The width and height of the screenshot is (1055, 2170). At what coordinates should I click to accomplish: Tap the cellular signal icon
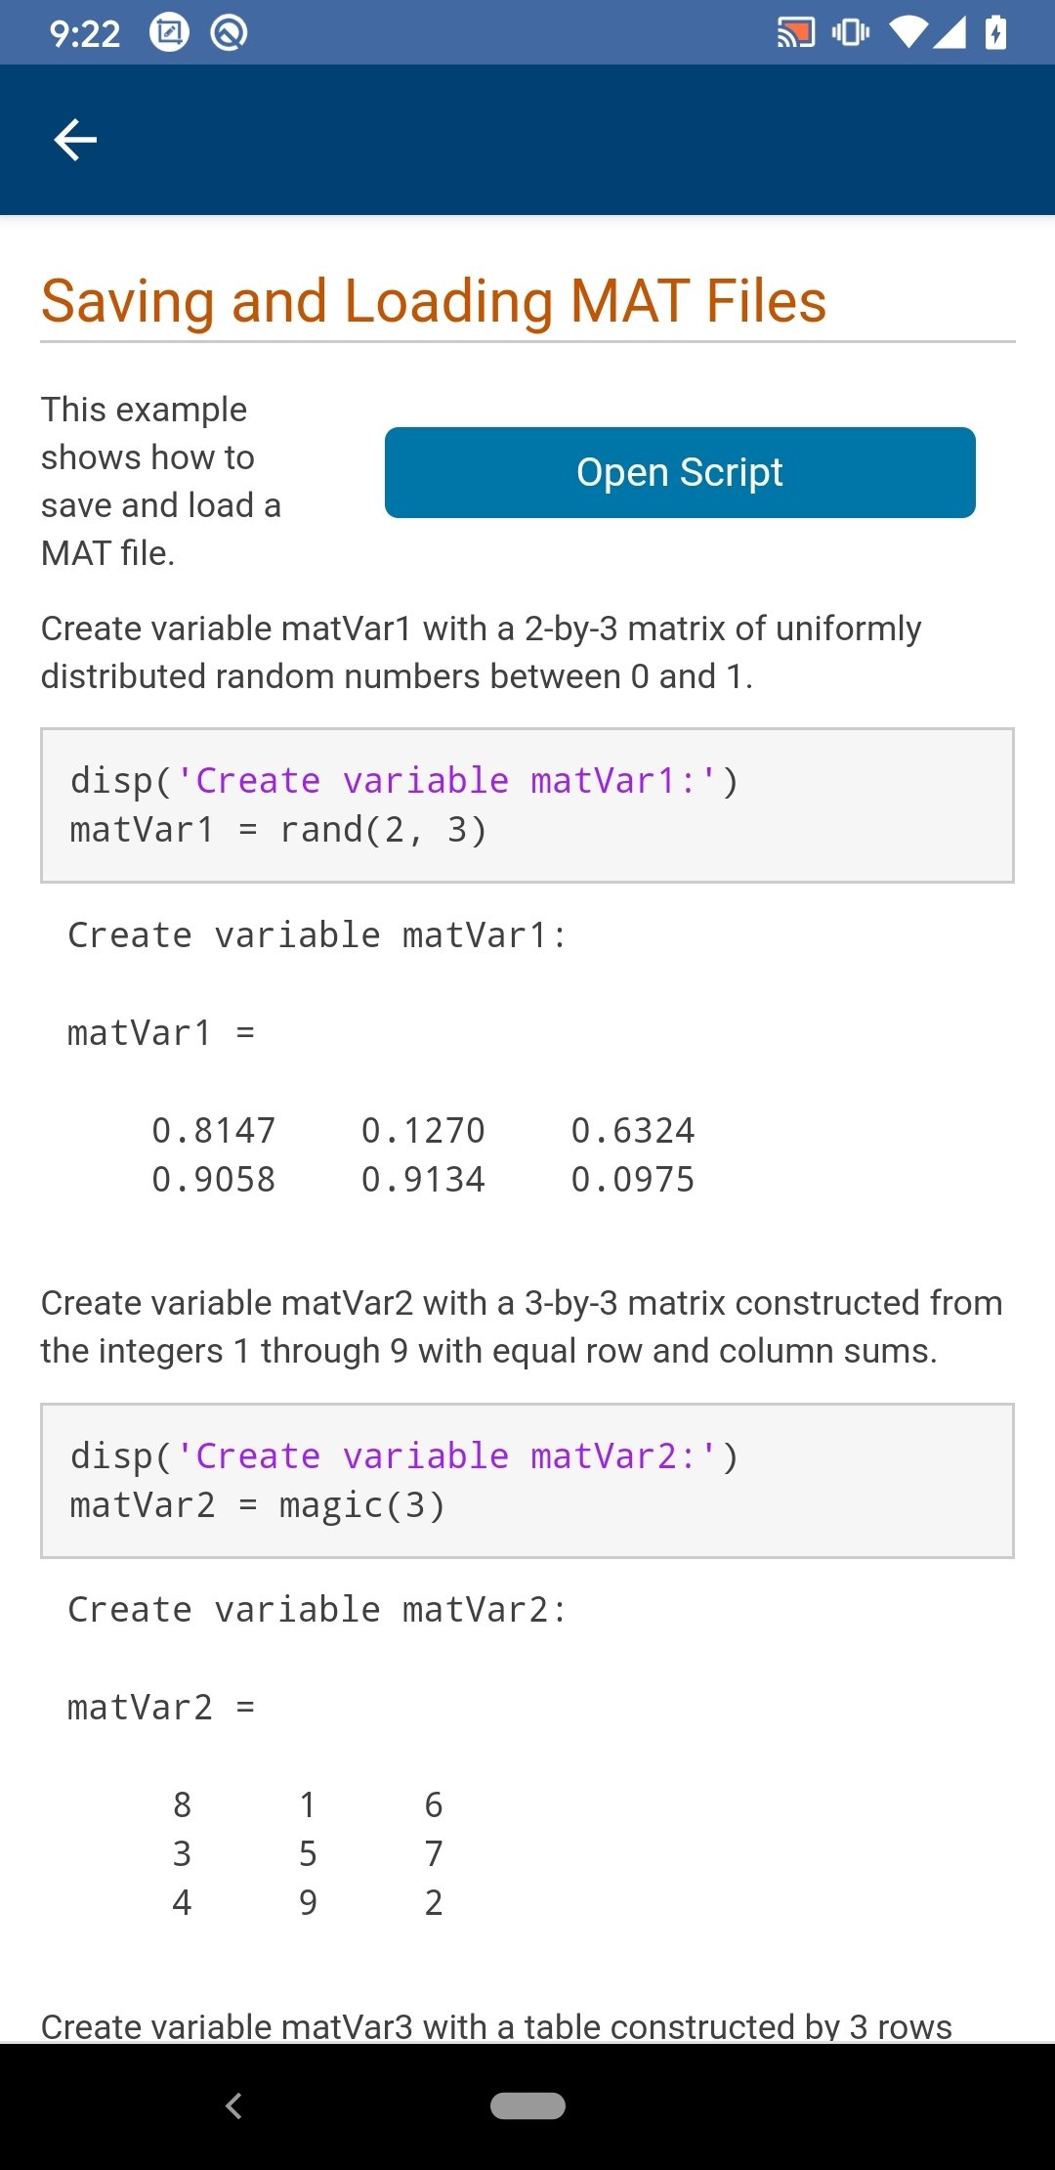(949, 33)
